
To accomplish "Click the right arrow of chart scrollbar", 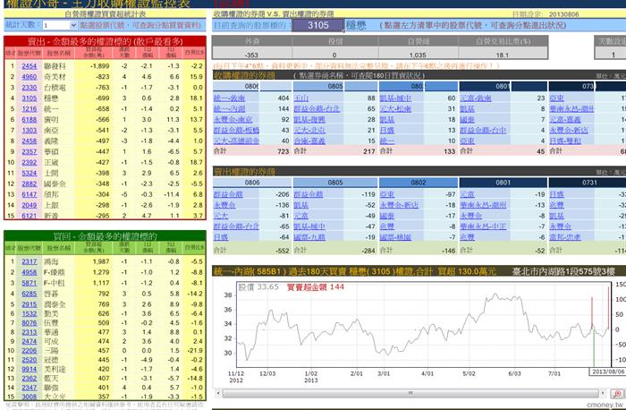I will point(603,393).
